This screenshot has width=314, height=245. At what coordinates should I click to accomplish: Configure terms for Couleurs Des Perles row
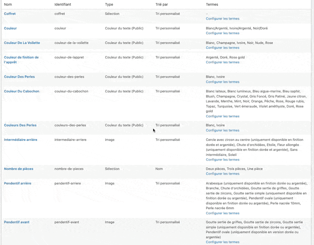223,130
